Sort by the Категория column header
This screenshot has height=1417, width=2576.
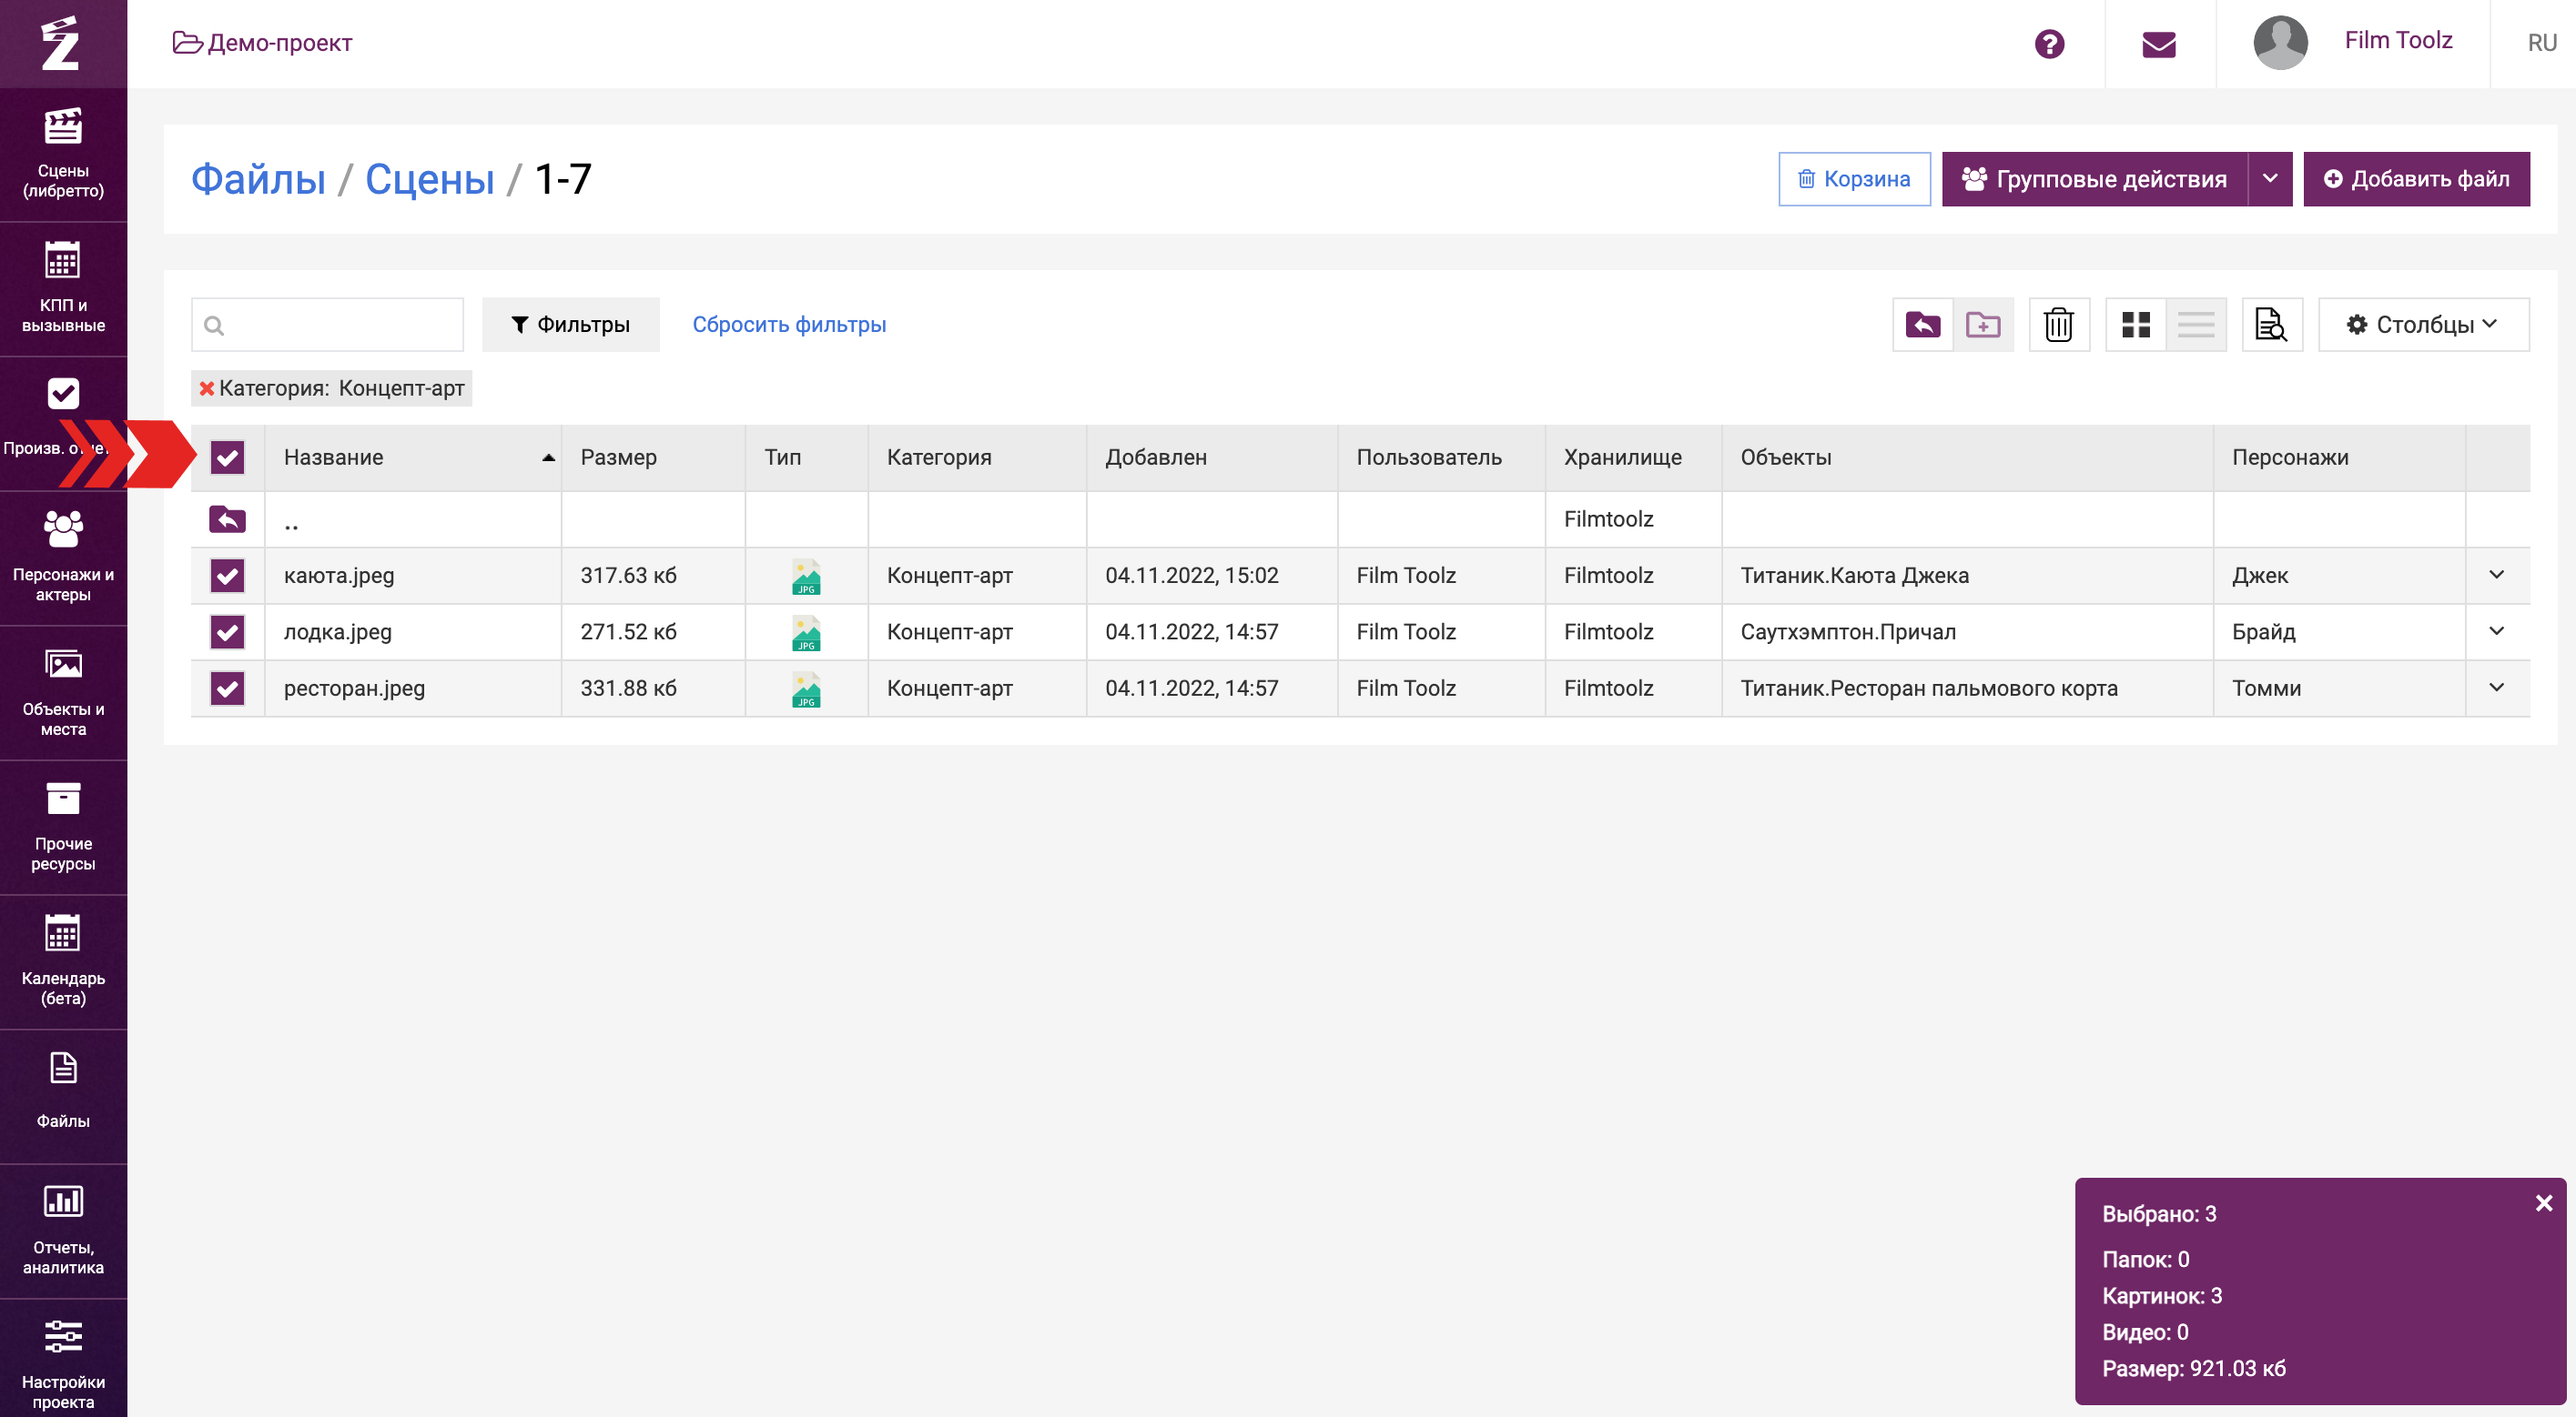(x=977, y=457)
